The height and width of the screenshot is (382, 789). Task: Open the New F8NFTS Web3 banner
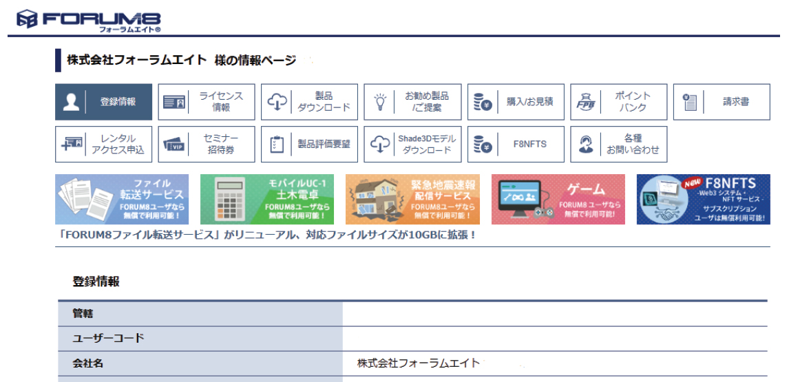point(704,200)
